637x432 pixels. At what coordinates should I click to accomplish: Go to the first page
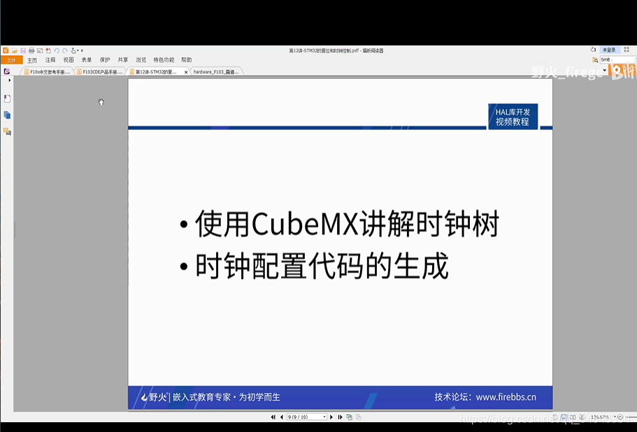pos(273,417)
